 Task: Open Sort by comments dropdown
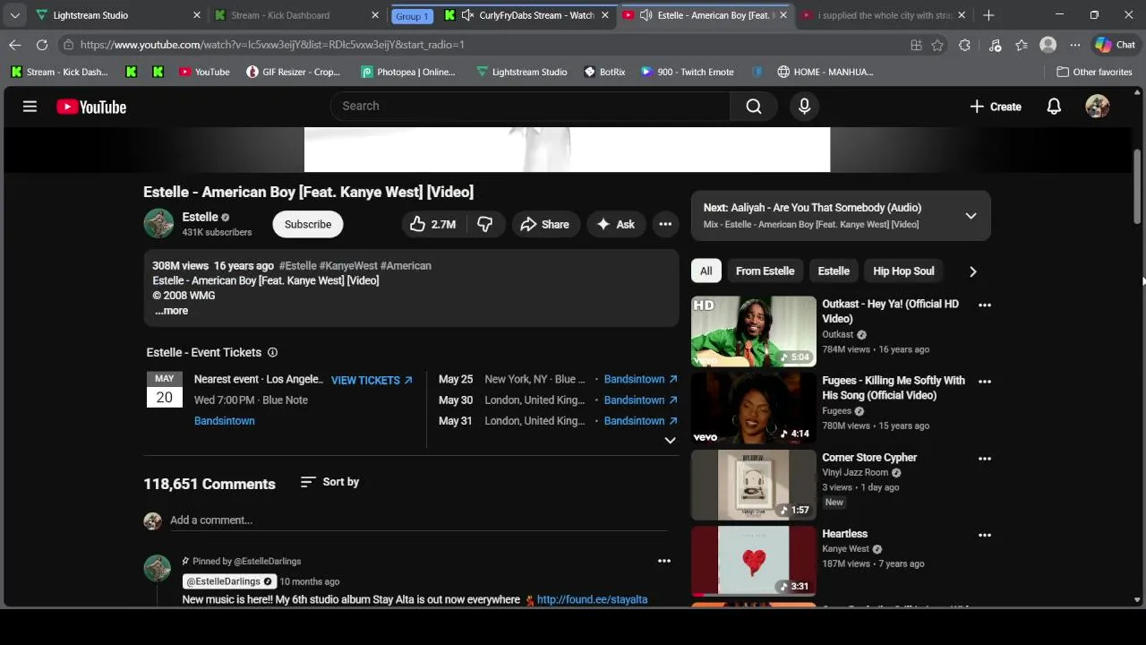pyautogui.click(x=329, y=482)
